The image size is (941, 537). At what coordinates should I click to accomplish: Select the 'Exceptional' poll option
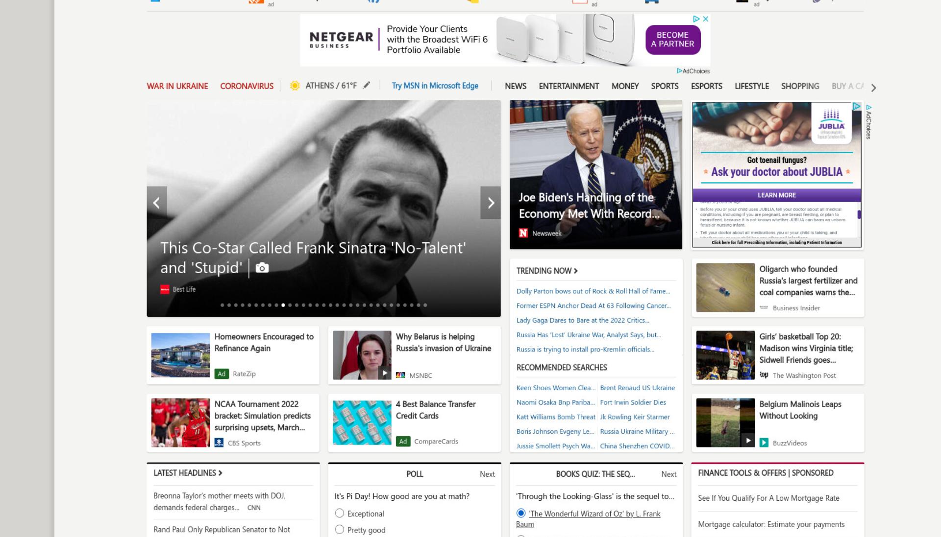[340, 513]
